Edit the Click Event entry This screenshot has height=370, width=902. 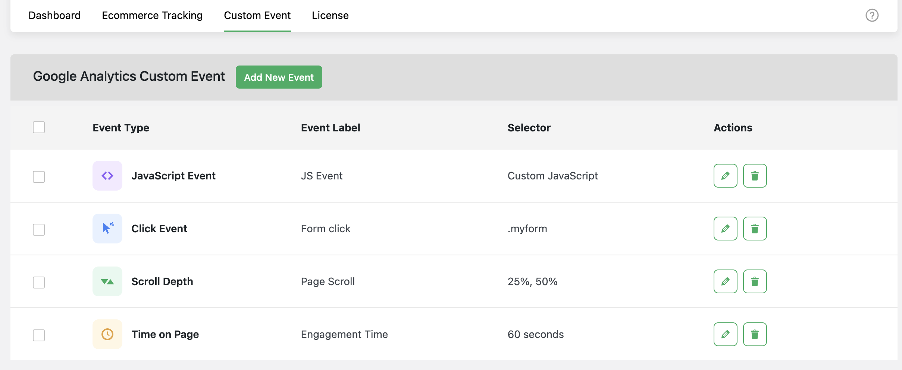coord(725,229)
